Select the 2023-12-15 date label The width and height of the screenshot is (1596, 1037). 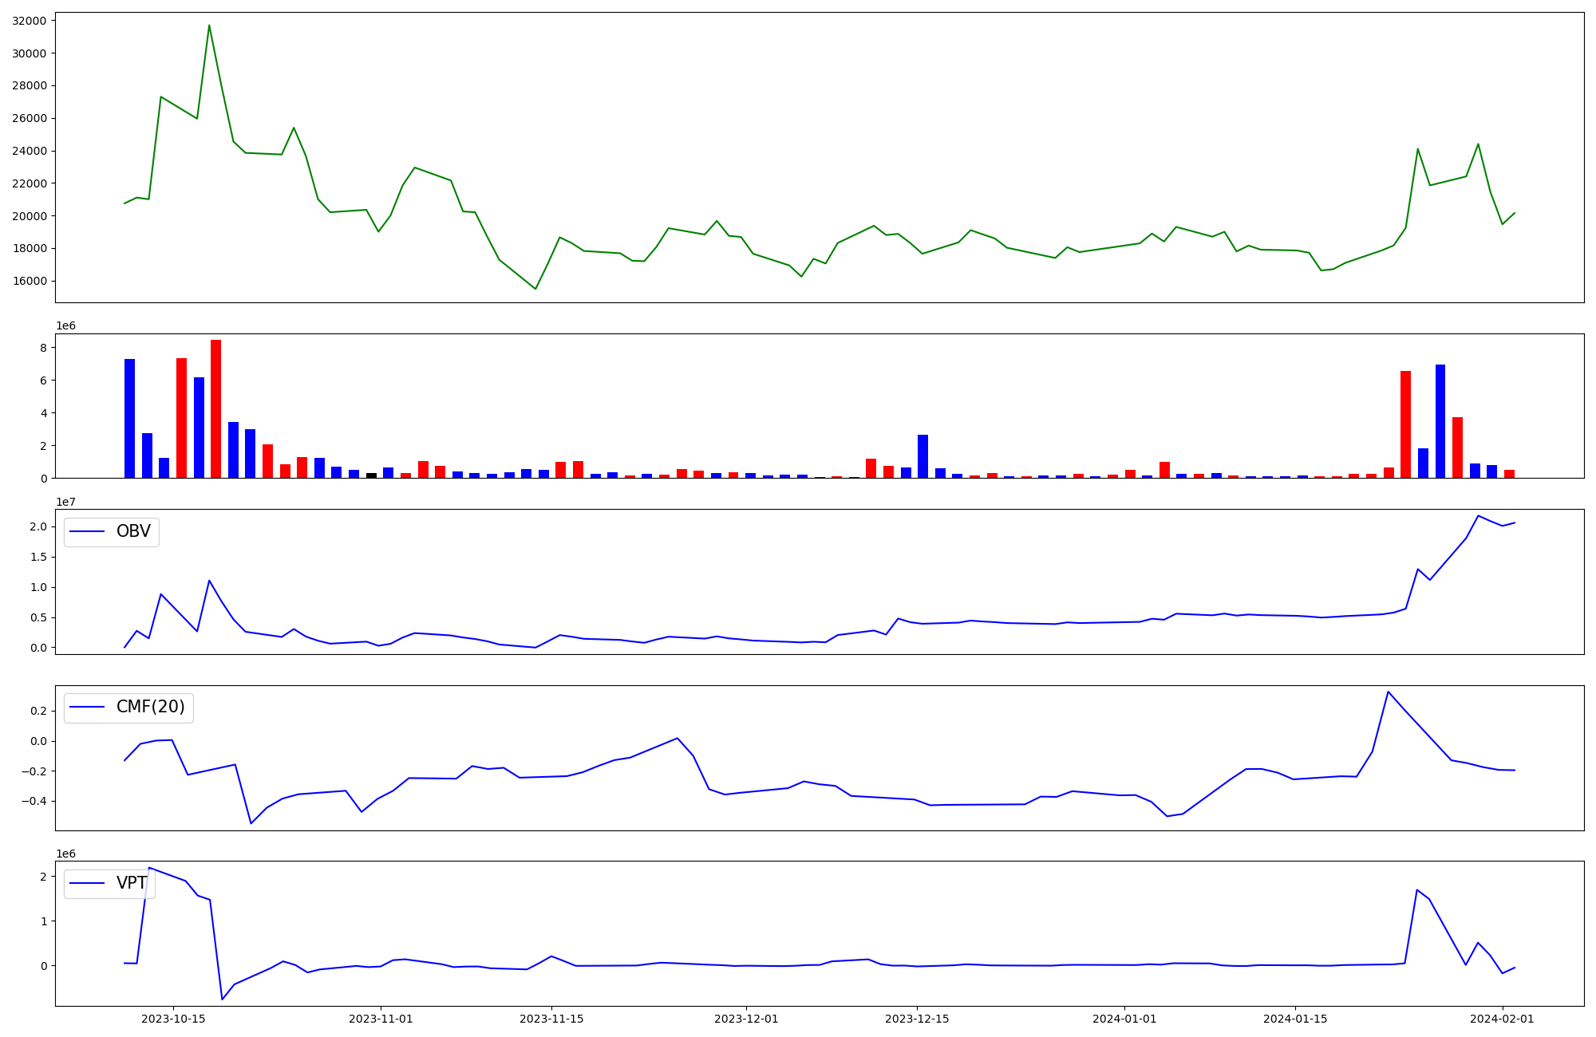(x=917, y=1019)
